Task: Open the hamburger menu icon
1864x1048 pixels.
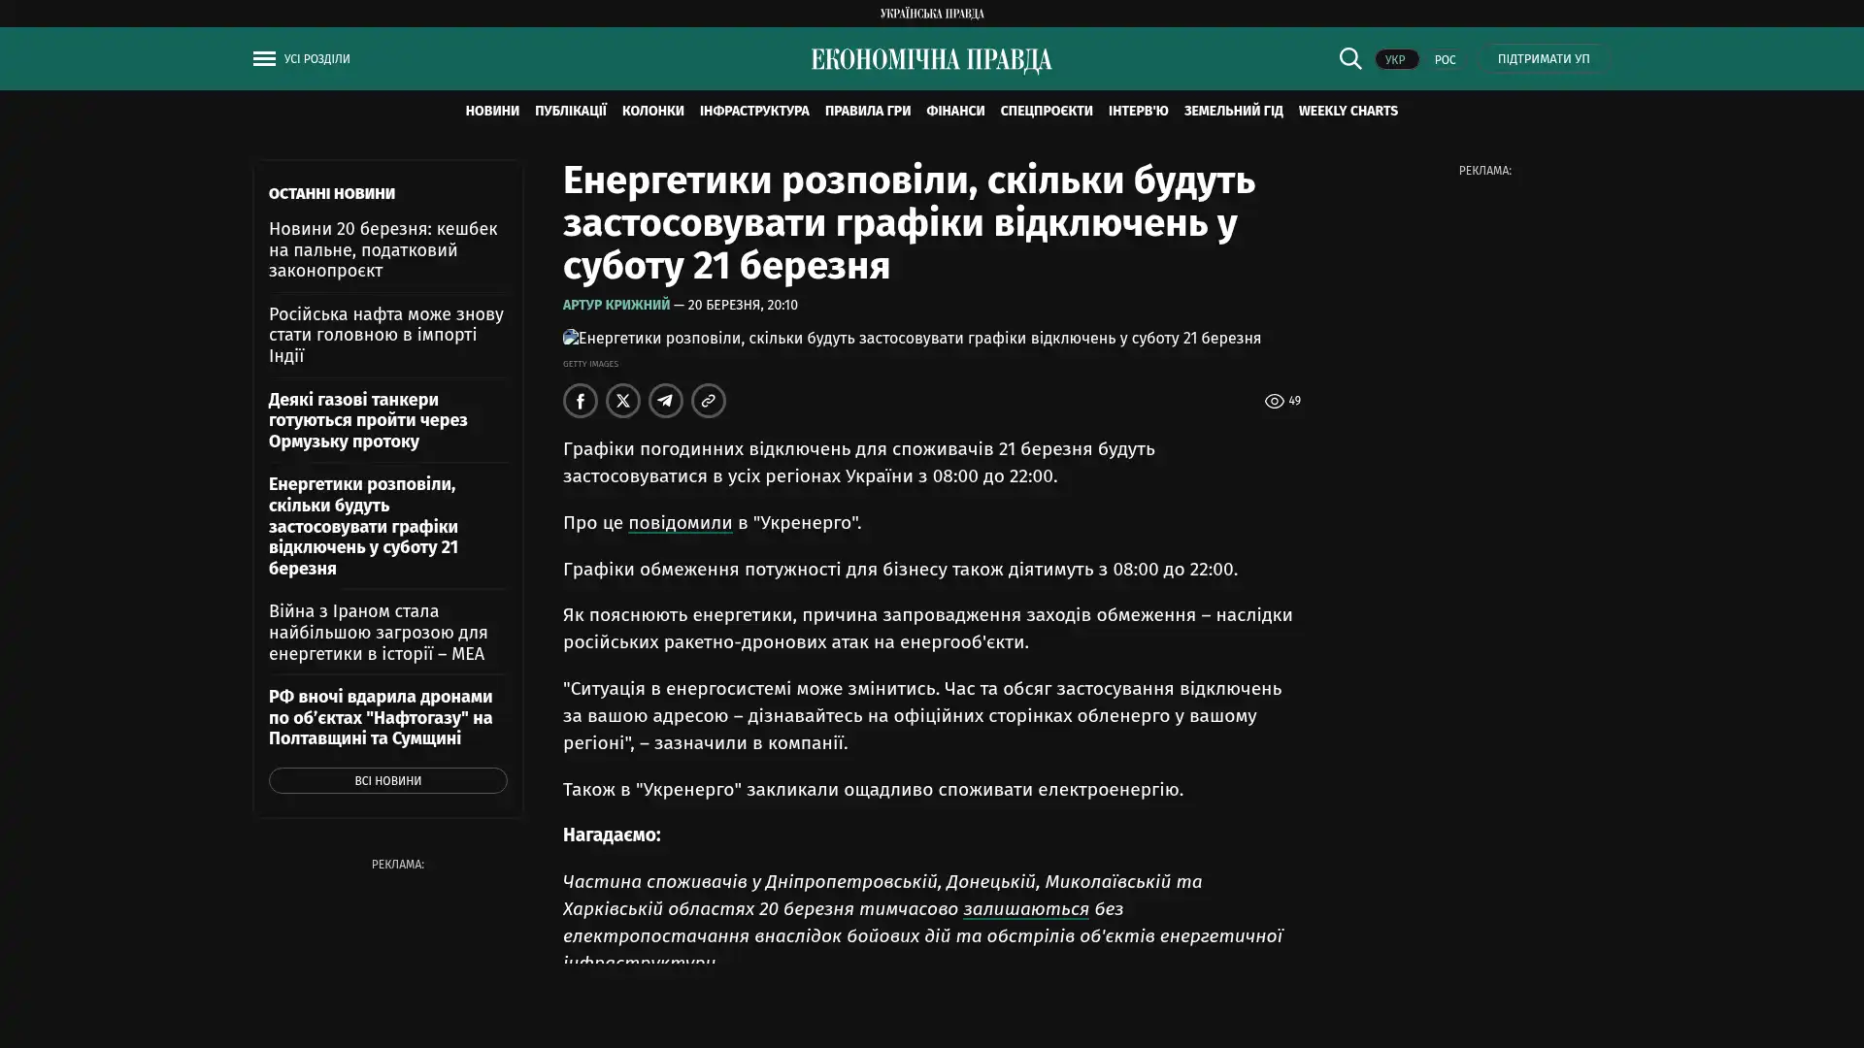Action: [x=264, y=59]
